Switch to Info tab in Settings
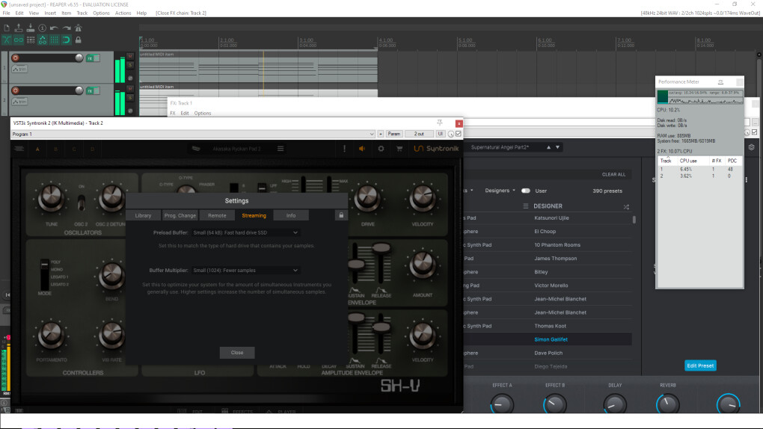The image size is (763, 429). tap(291, 215)
